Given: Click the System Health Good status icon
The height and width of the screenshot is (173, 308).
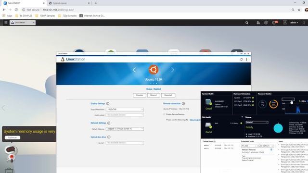Looking at the screenshot, I should click(x=208, y=102).
